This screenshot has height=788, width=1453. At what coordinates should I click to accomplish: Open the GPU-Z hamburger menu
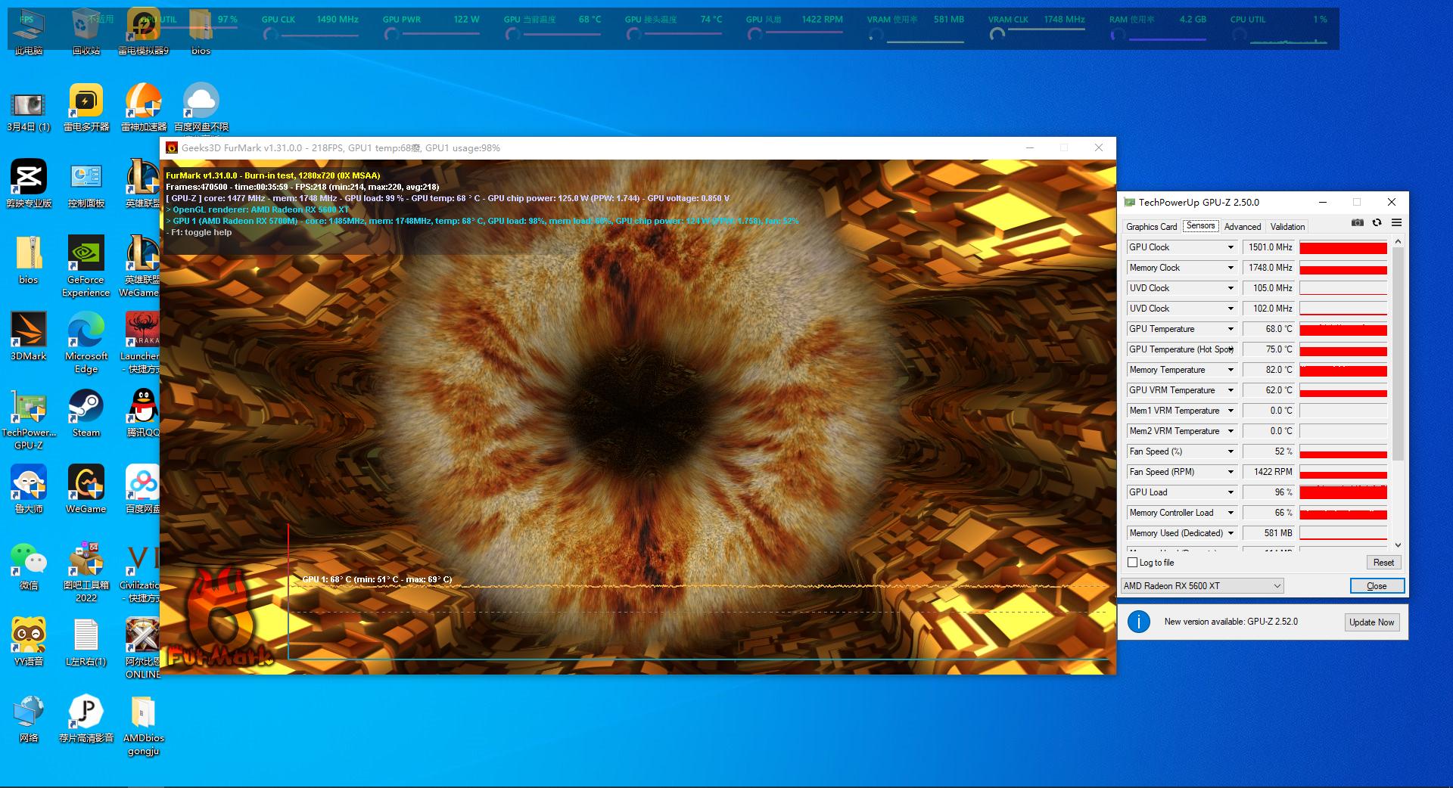tap(1396, 223)
